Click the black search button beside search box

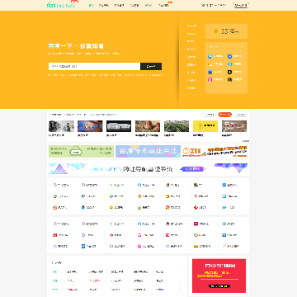pyautogui.click(x=151, y=66)
